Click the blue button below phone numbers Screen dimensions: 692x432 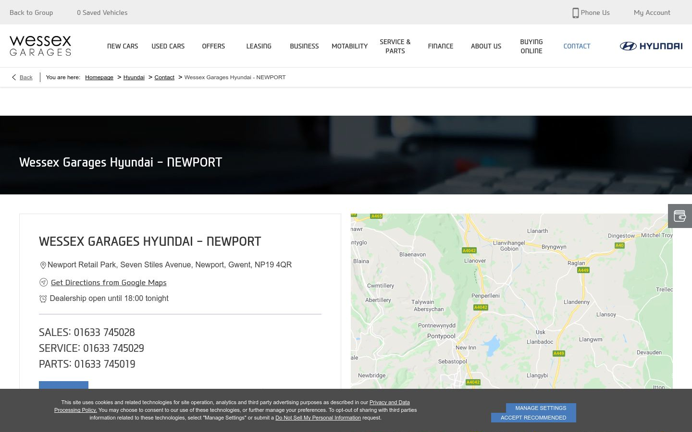(x=63, y=385)
